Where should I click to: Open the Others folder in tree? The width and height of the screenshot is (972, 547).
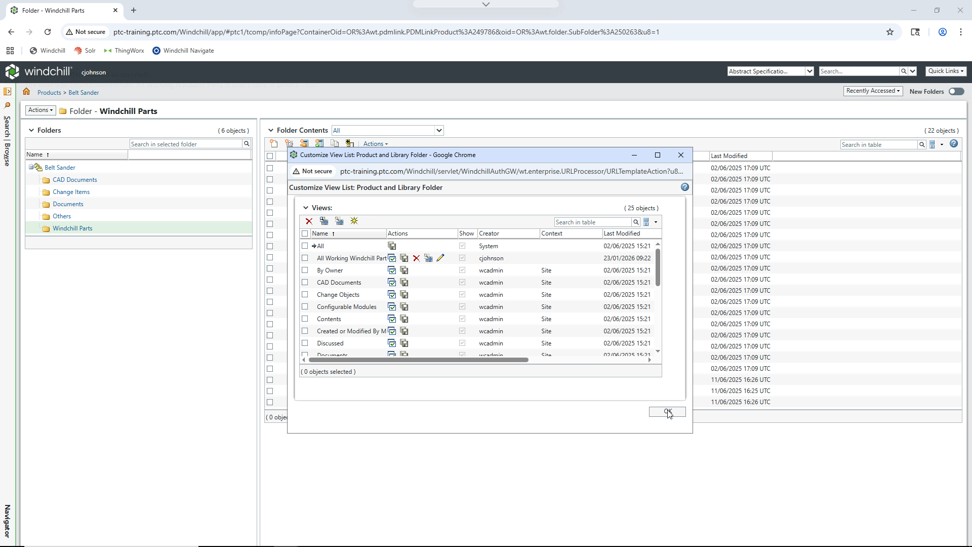coord(62,216)
